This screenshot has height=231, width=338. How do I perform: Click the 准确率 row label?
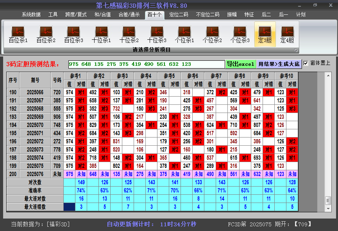tap(35, 190)
